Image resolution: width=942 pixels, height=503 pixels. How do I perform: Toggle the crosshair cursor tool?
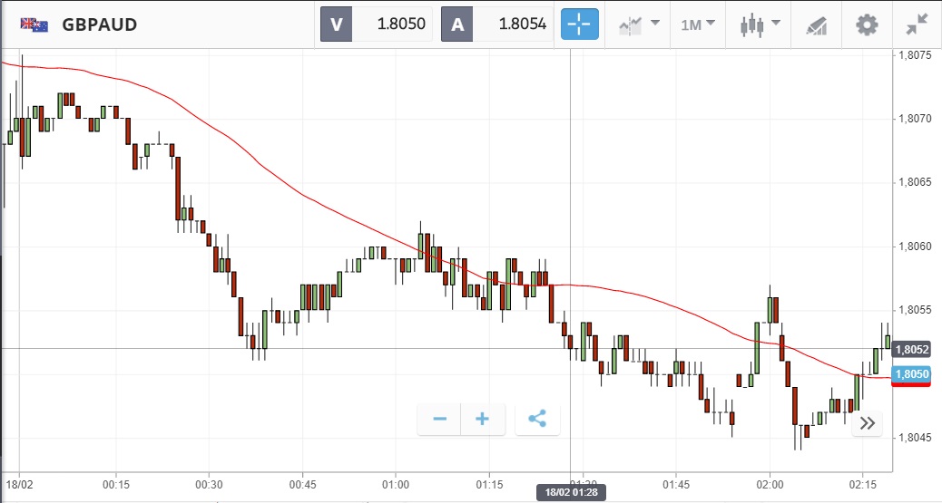pos(581,24)
